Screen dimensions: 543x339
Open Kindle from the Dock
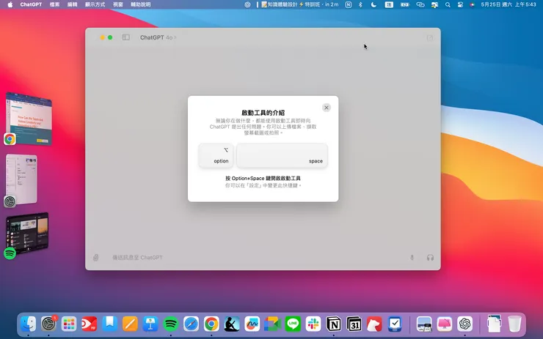[x=232, y=324]
